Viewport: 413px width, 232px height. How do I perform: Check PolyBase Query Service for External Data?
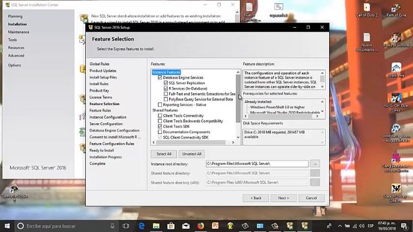(x=166, y=99)
